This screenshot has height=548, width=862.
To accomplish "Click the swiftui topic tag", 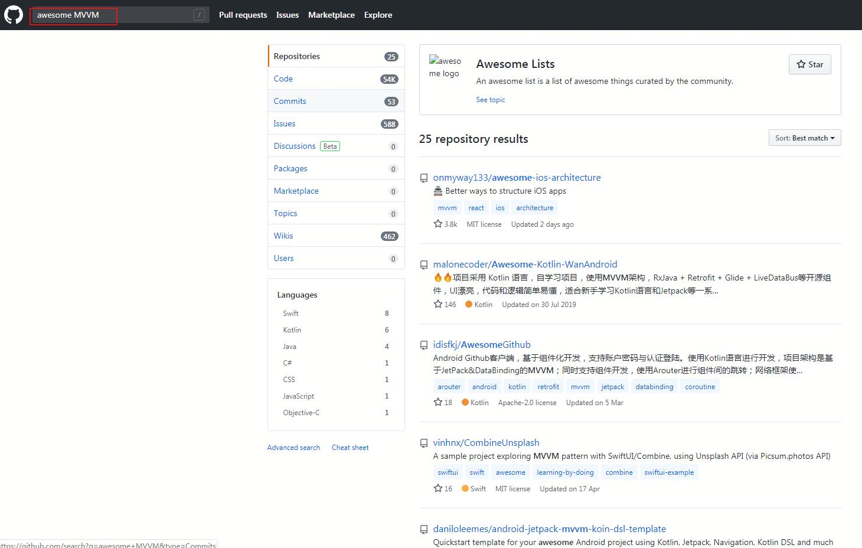I will (x=448, y=472).
